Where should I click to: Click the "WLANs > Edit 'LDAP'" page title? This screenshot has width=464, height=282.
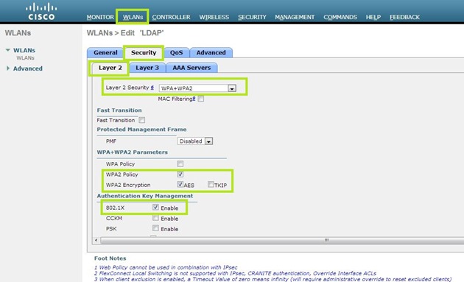[125, 33]
